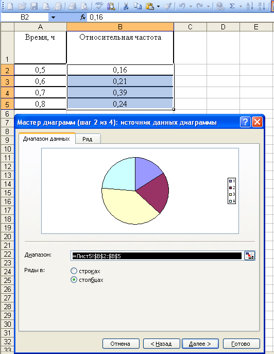
Task: Select the 'строках' radio button
Action: pyautogui.click(x=74, y=271)
